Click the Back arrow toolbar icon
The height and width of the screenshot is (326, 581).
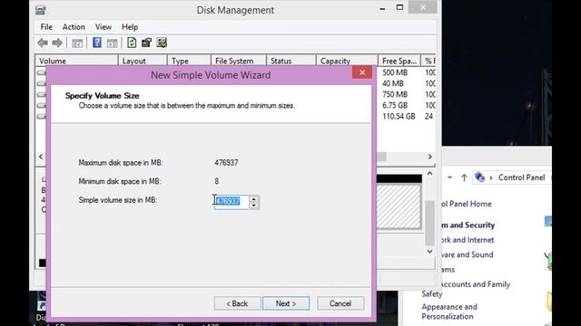click(43, 43)
